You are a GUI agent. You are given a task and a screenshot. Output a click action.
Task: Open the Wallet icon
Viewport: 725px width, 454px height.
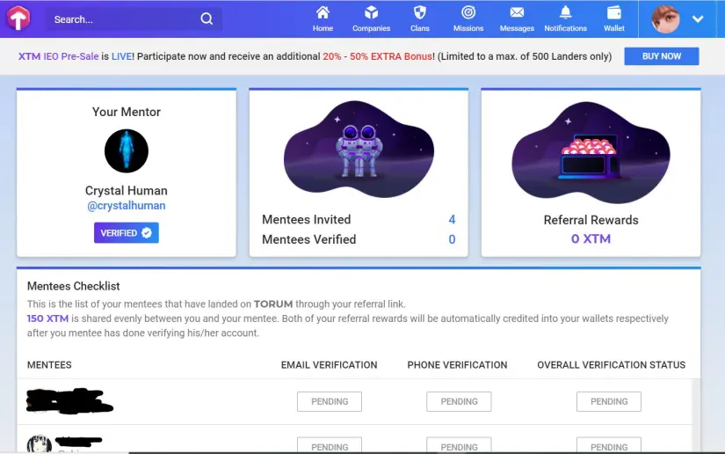point(614,12)
